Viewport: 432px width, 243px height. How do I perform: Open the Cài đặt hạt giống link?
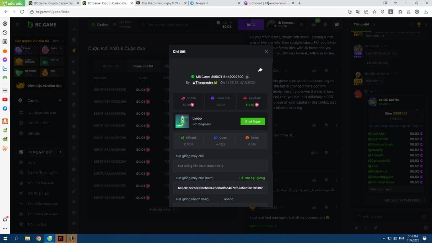[252, 178]
